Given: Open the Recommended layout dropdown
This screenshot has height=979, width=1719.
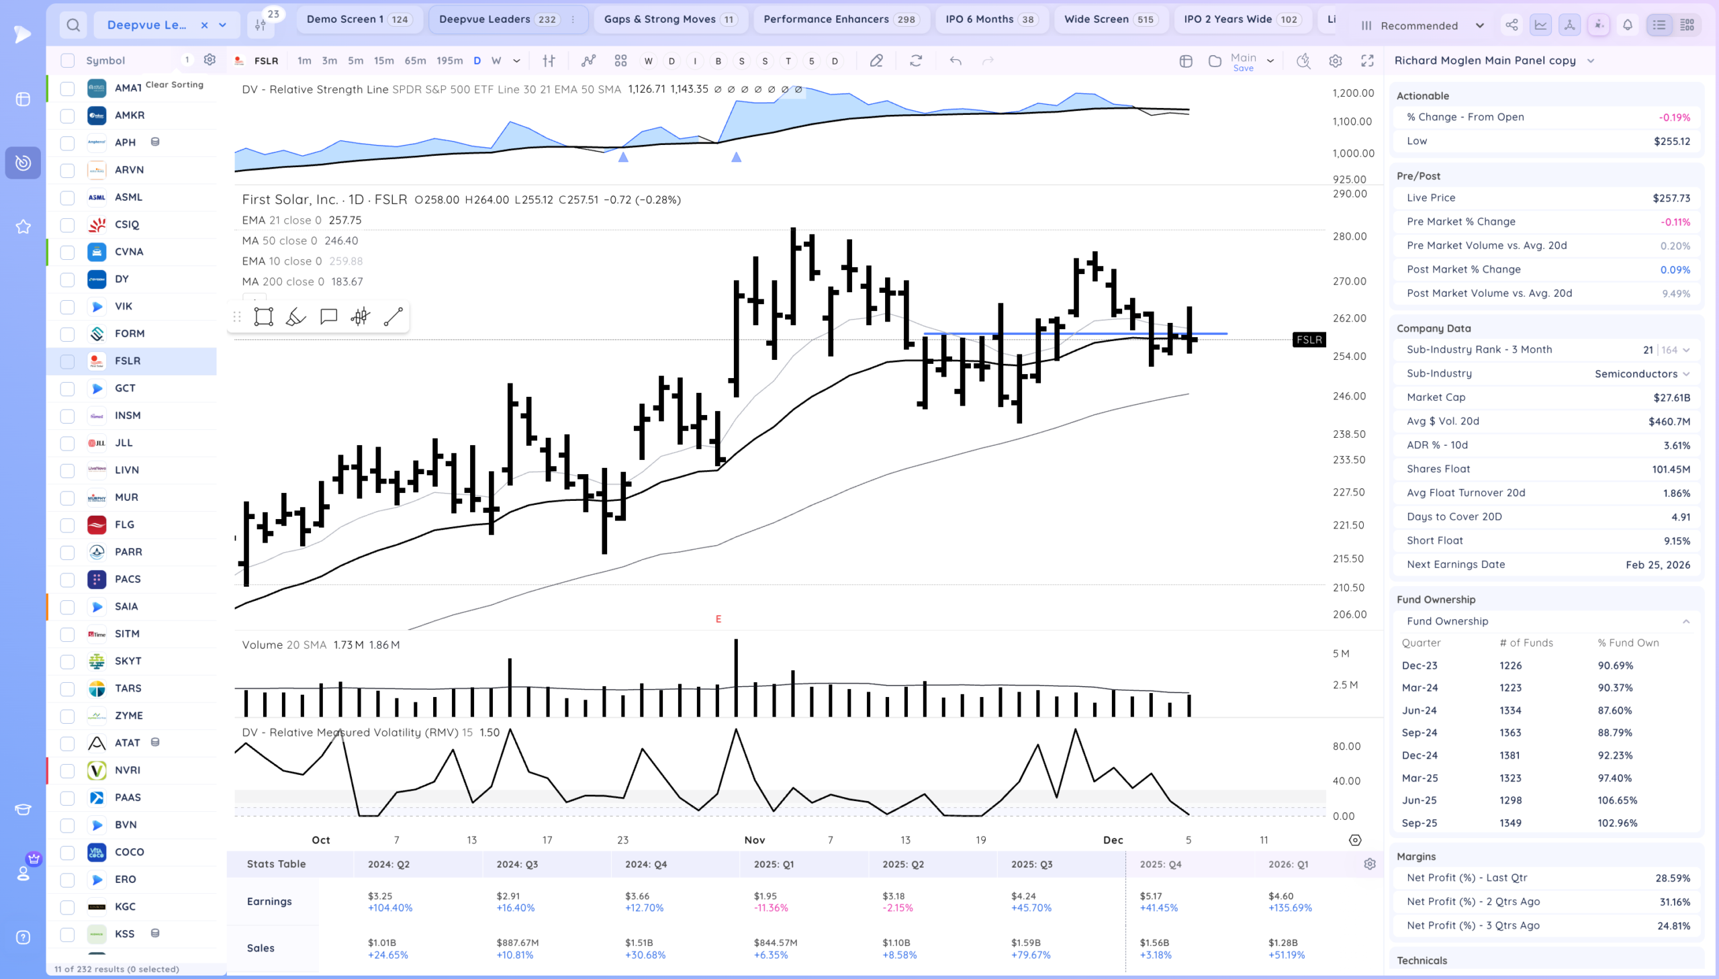Looking at the screenshot, I should tap(1424, 26).
